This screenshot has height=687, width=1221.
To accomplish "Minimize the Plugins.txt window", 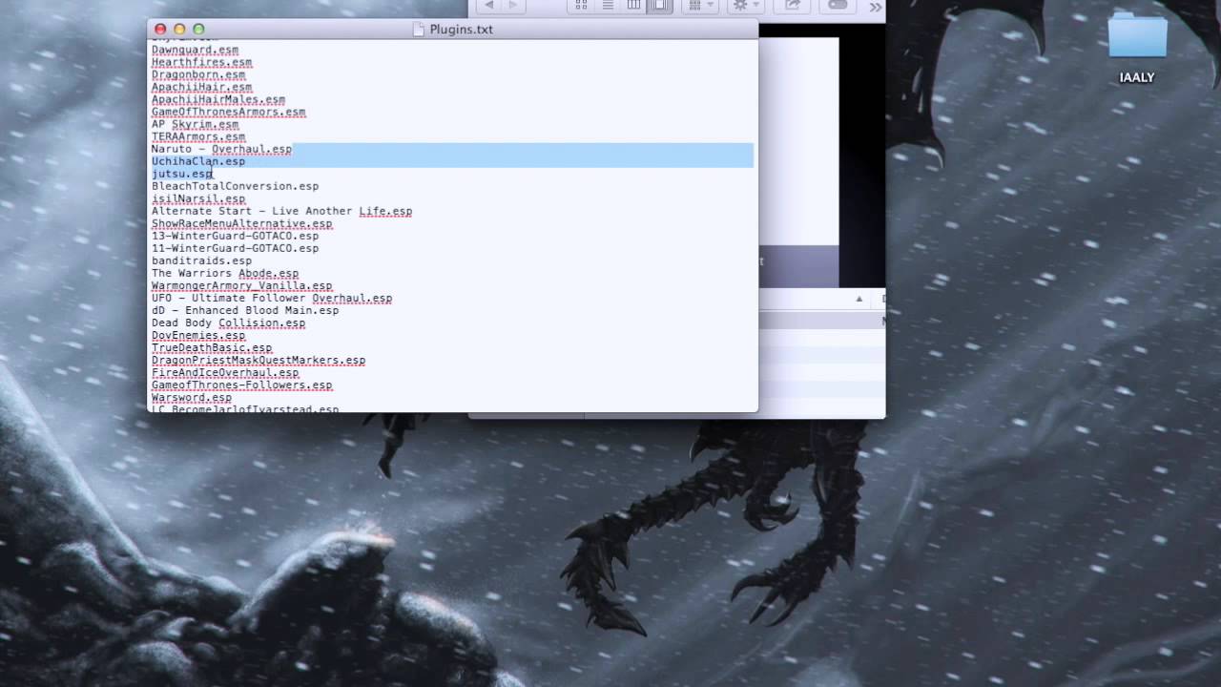I will click(x=179, y=30).
